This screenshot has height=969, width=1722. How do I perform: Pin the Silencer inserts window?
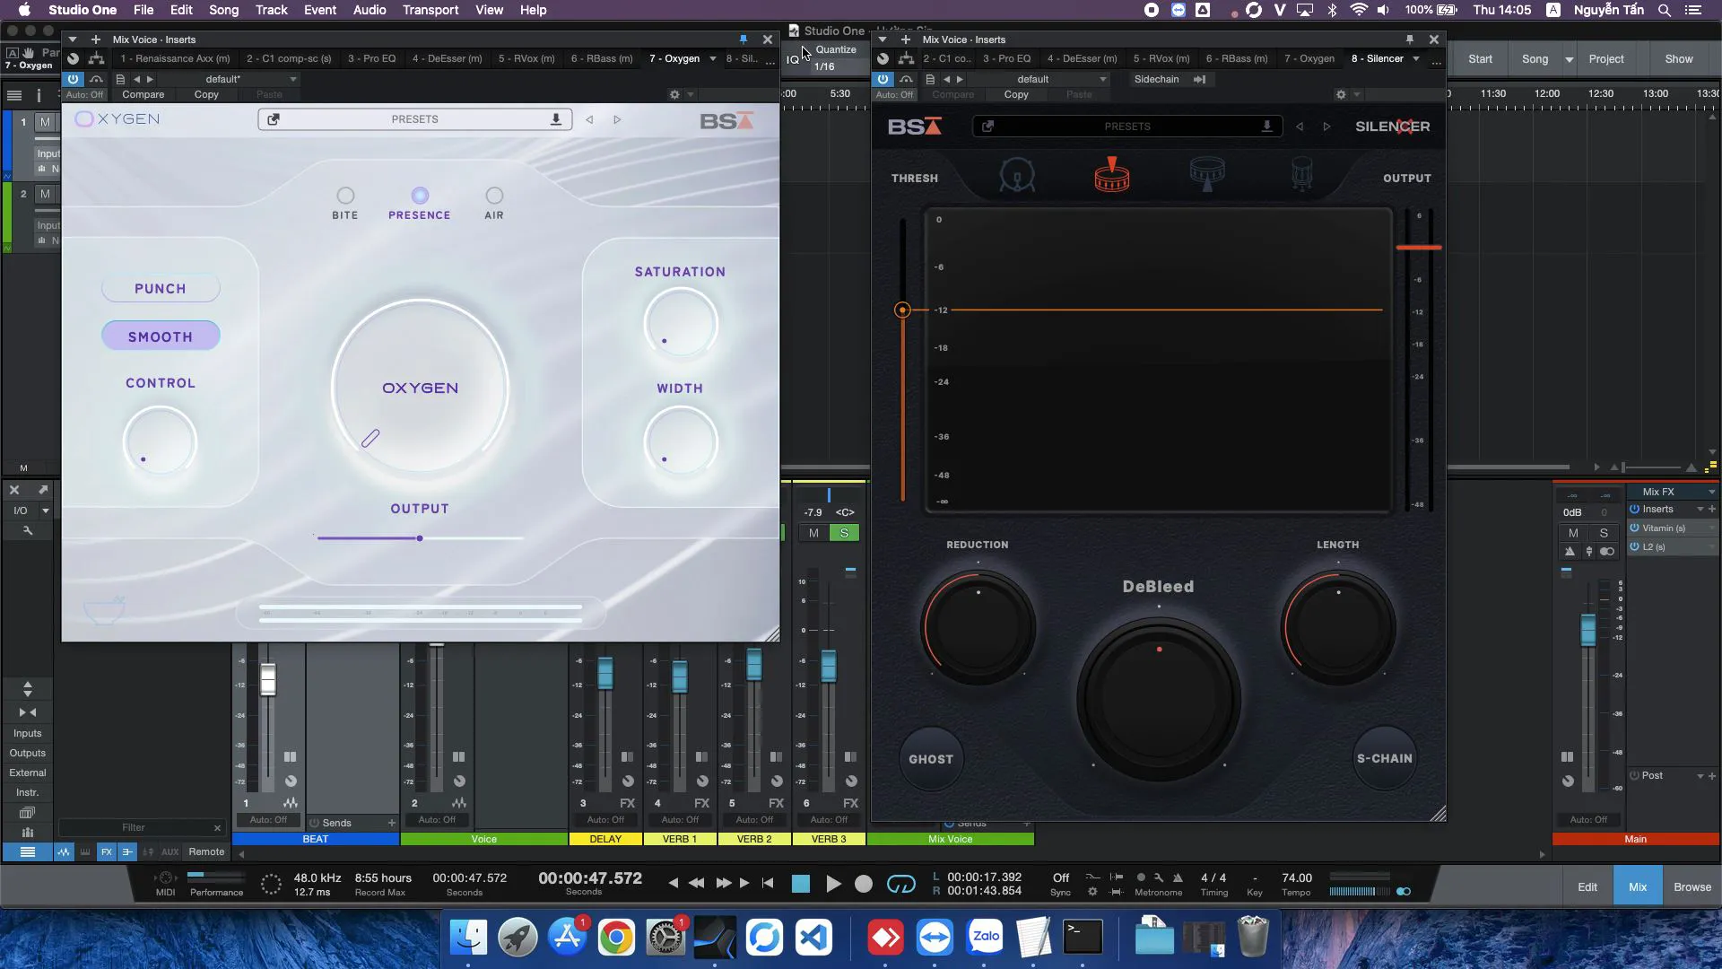[x=1409, y=39]
